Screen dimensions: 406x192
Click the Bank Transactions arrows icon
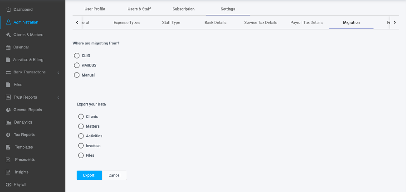click(8, 72)
